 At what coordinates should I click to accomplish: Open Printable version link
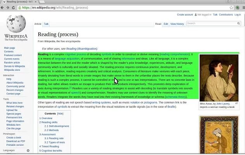15,145
